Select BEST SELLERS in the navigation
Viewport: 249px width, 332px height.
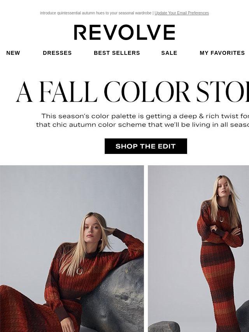coord(117,53)
